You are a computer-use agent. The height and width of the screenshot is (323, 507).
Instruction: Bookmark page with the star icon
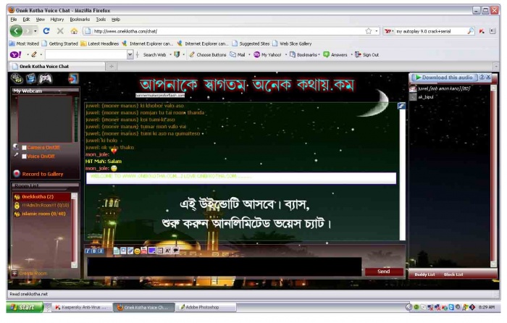[368, 31]
